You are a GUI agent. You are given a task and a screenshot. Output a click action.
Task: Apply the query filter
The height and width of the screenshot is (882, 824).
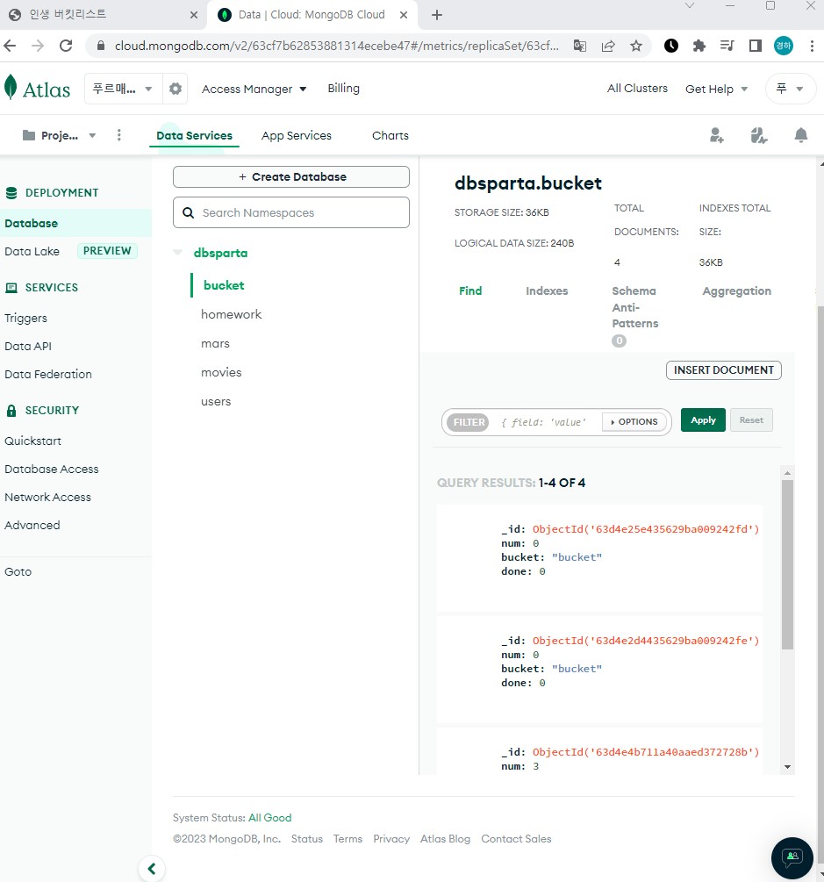703,420
